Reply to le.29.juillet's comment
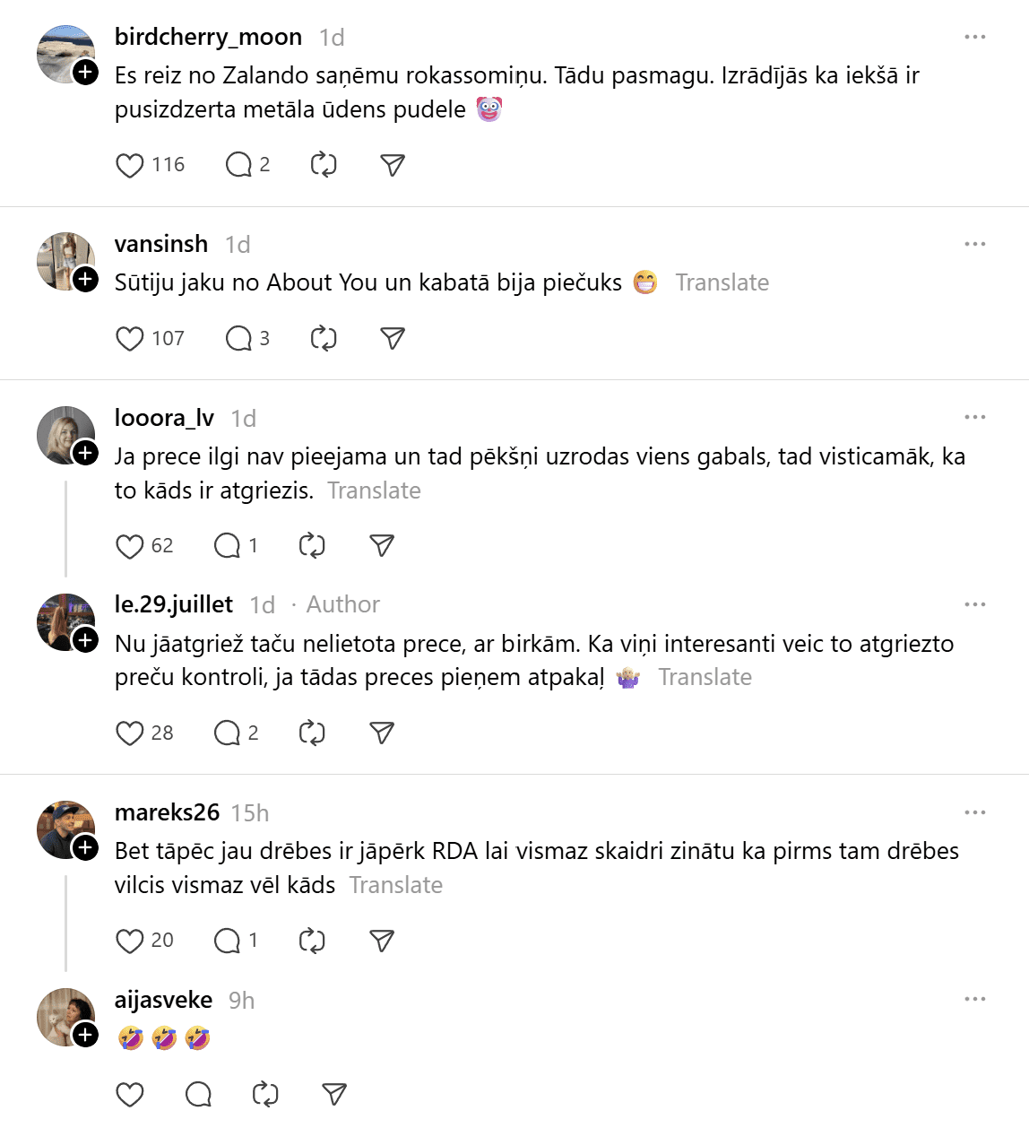1029x1128 pixels. point(227,733)
